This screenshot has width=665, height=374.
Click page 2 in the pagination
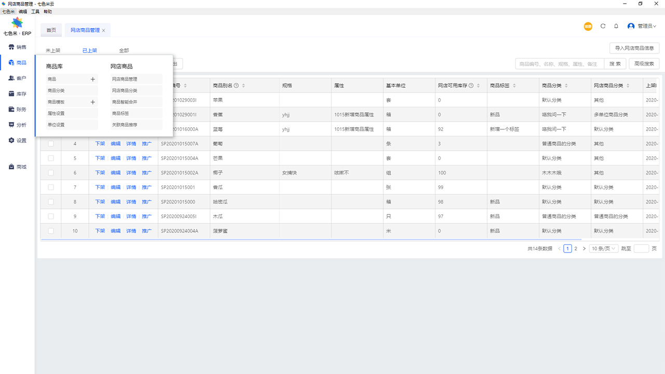[576, 248]
